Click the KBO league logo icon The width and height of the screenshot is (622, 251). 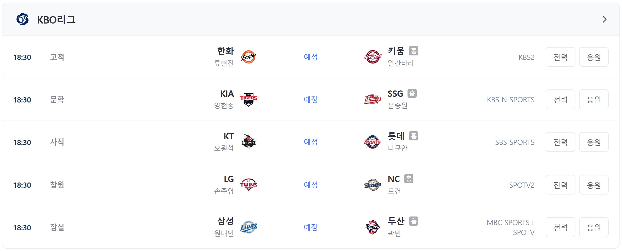22,19
